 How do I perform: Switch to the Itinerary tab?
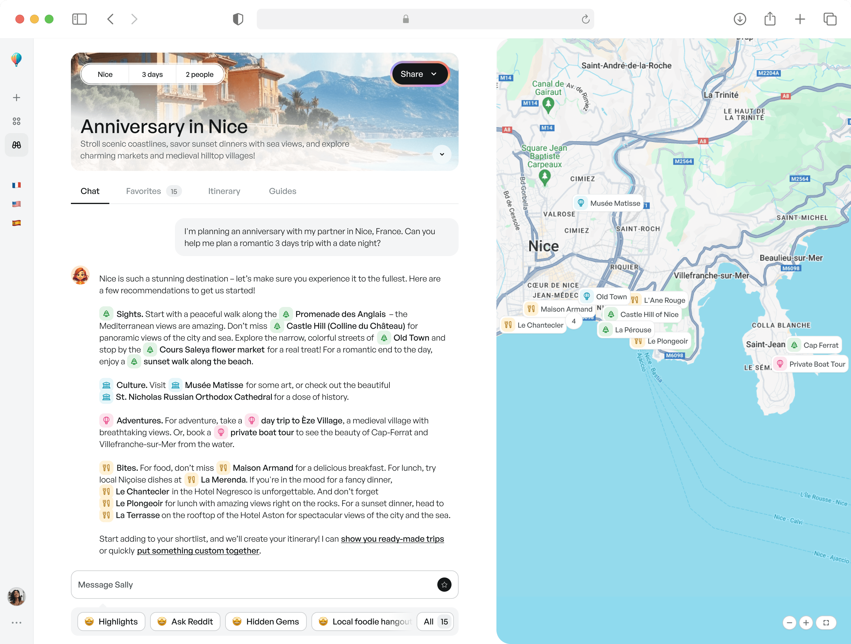[224, 191]
